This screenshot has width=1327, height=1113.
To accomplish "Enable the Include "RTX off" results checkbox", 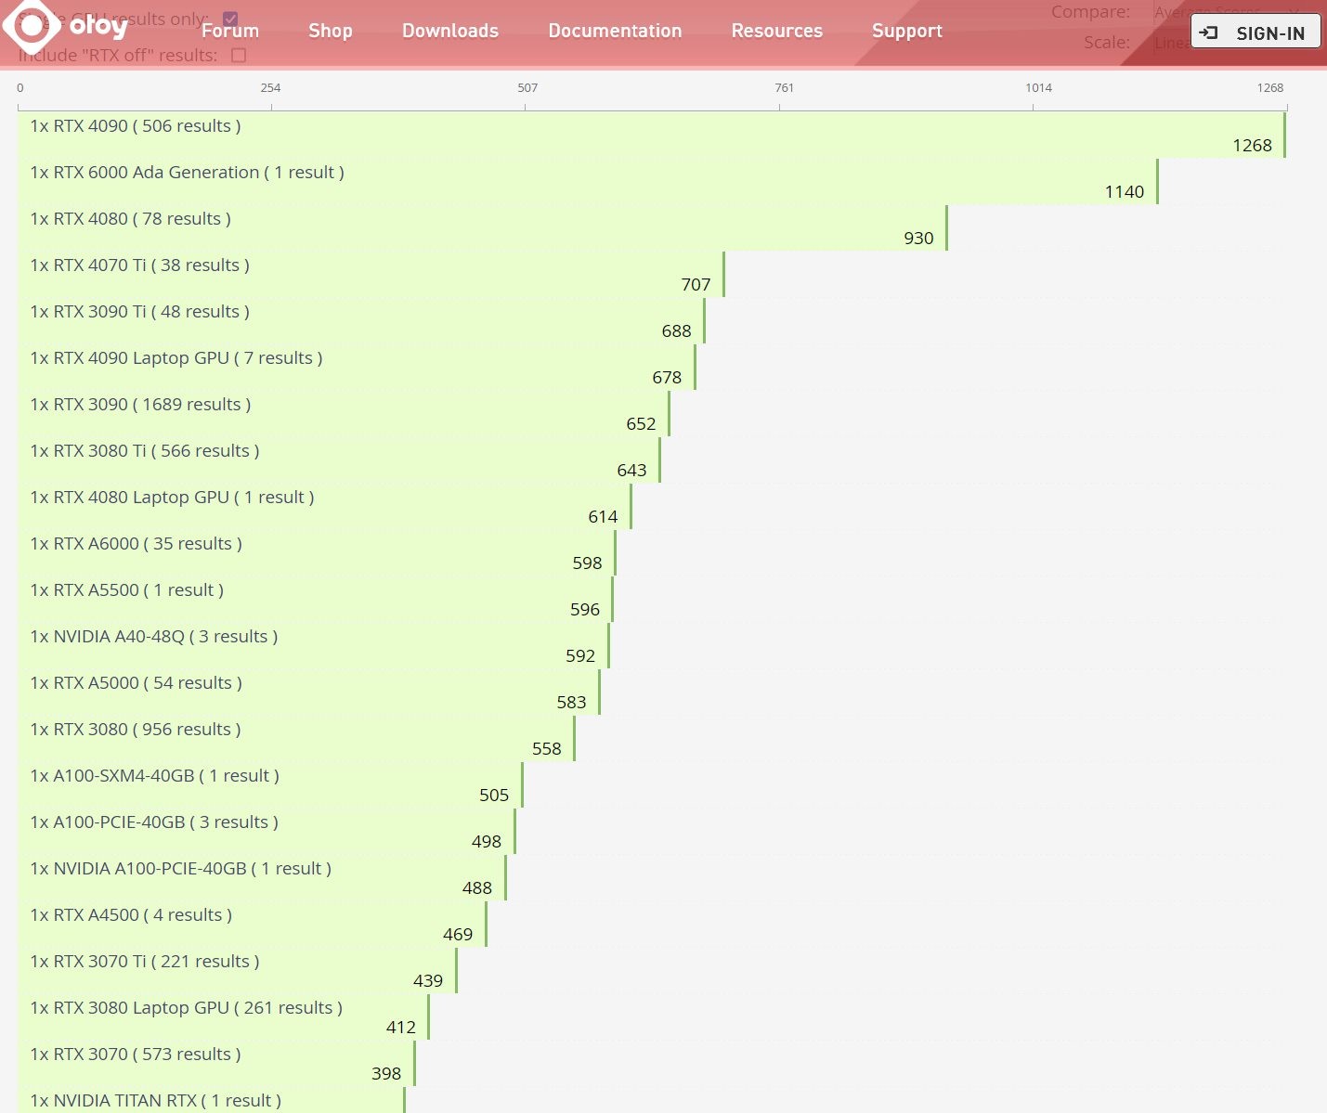I will [x=239, y=56].
